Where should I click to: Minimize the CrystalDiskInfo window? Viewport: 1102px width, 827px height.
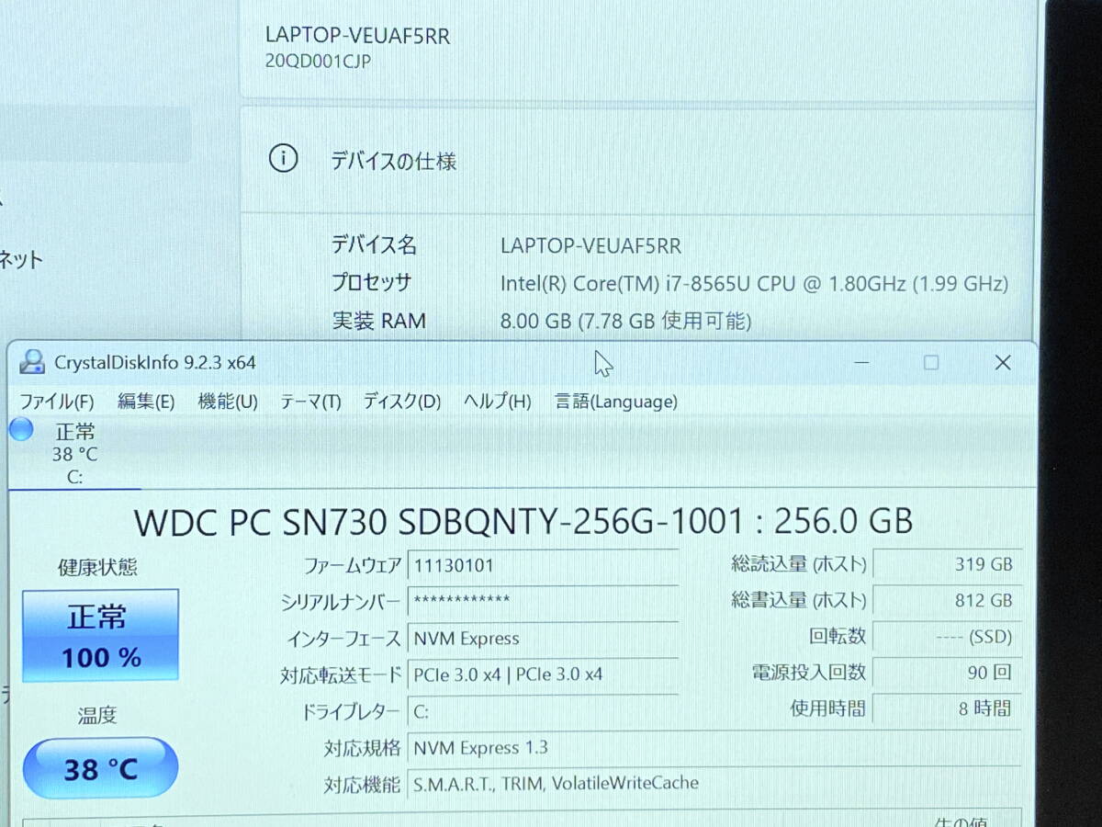pos(861,362)
